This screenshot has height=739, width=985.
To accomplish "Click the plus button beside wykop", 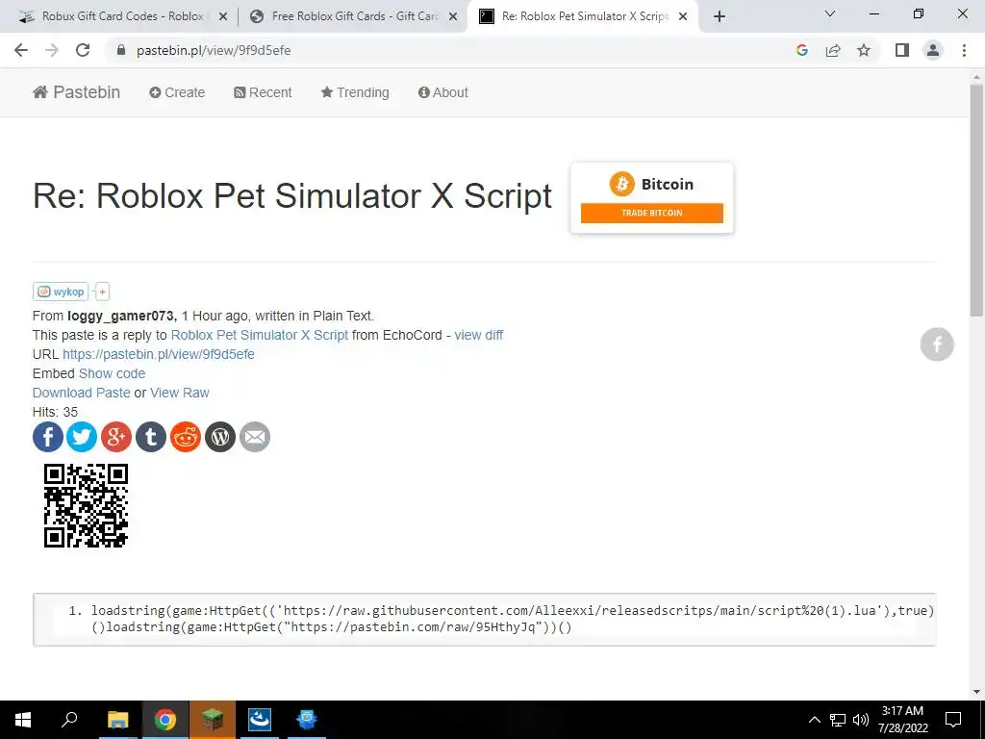I will [x=102, y=292].
